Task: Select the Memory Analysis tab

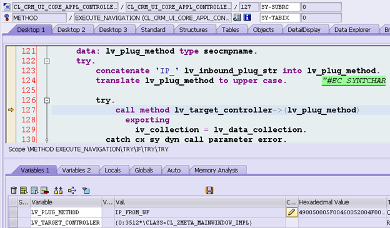Action: (216, 171)
